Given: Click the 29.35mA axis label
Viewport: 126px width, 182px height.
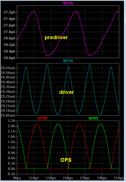Looking at the screenshot, I should pyautogui.click(x=8, y=87).
